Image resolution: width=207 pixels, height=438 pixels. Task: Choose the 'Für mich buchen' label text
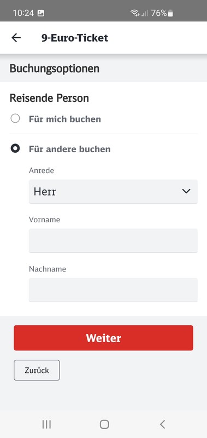65,119
